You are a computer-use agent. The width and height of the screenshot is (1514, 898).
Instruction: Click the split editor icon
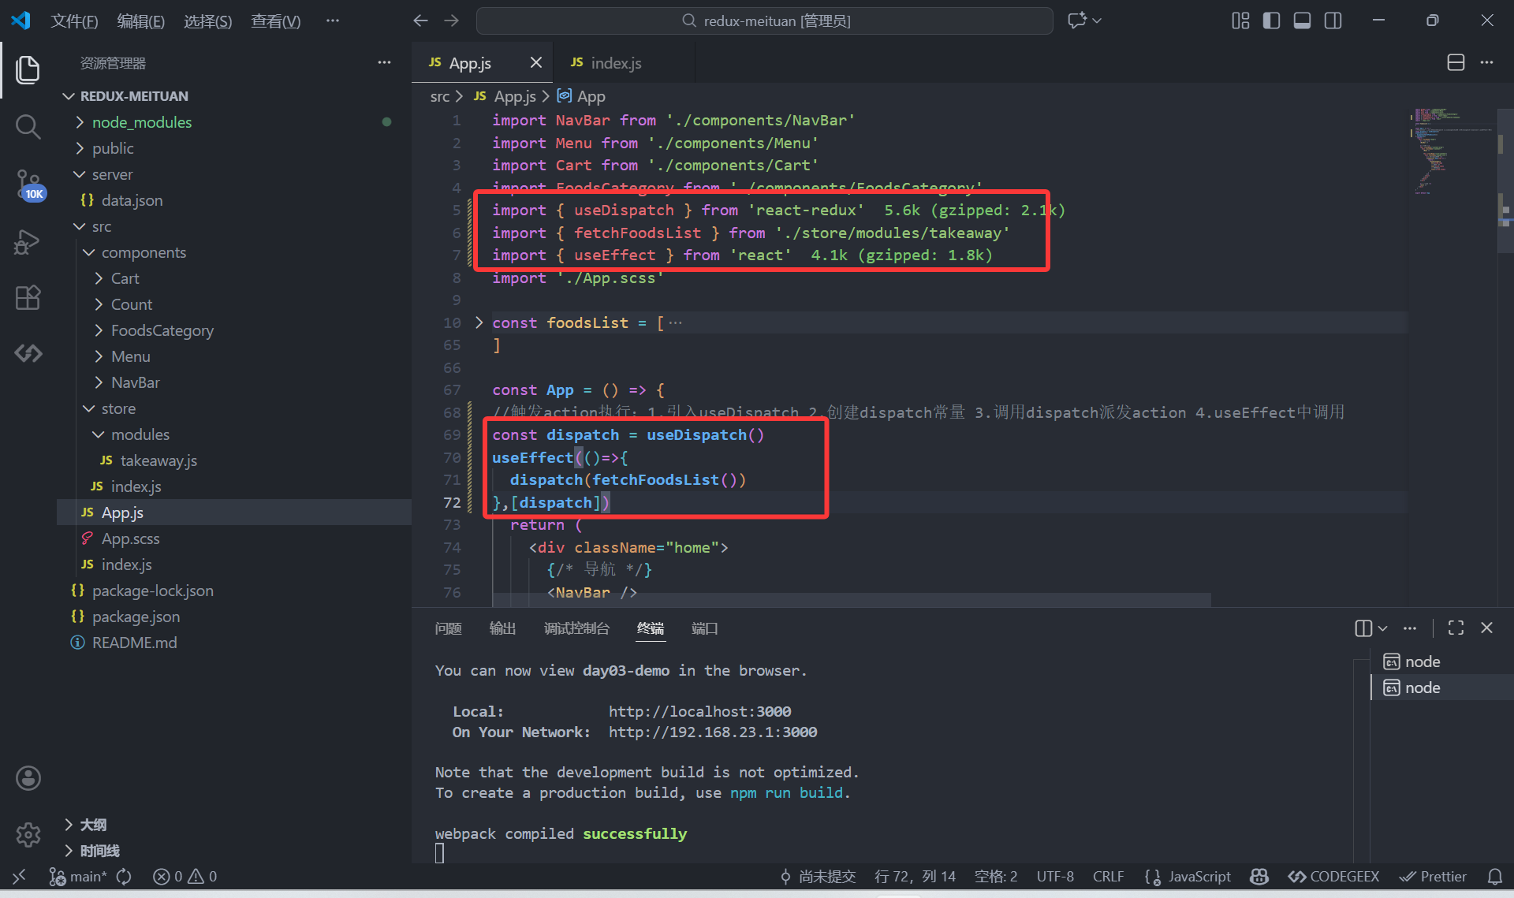click(1456, 63)
